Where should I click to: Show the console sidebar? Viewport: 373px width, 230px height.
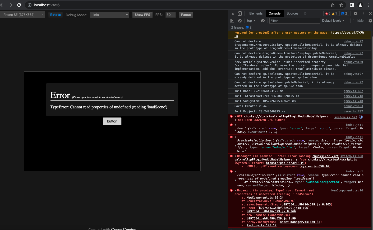click(232, 21)
